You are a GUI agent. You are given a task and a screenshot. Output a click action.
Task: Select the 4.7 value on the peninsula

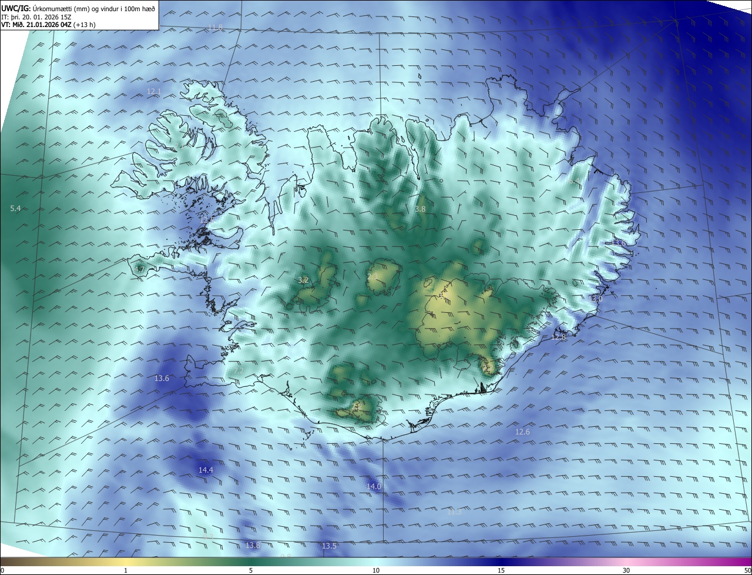[139, 270]
